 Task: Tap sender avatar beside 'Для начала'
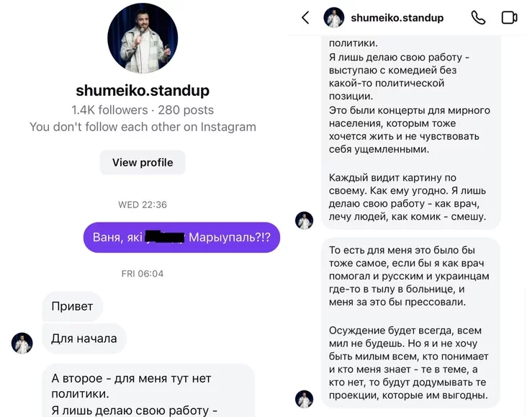22,344
